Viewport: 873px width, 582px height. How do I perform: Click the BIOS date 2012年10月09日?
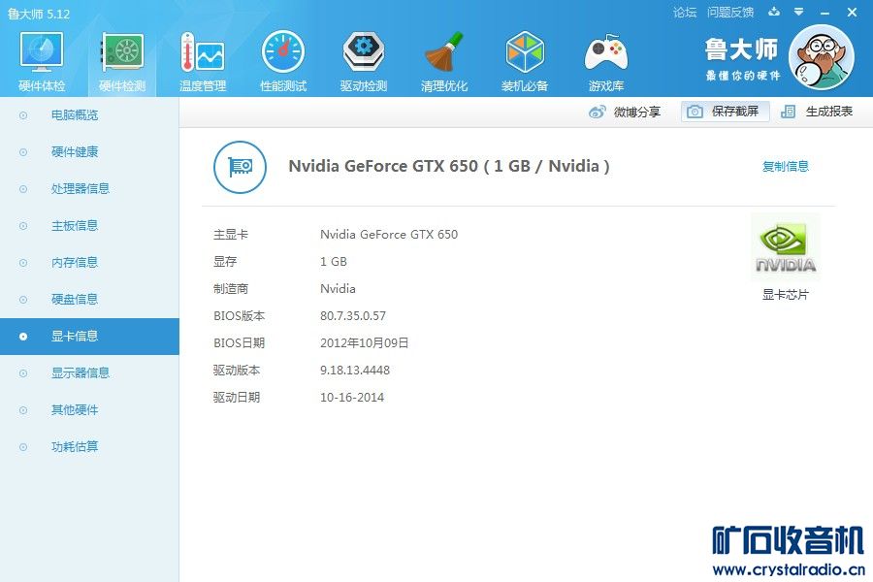pyautogui.click(x=364, y=343)
